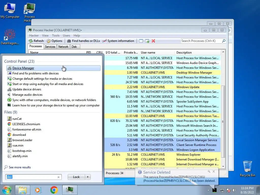Open Change default settings for media or devices
260x195 pixels.
(x=42, y=79)
